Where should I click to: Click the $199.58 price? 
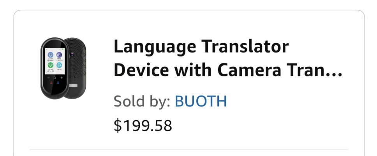point(143,126)
